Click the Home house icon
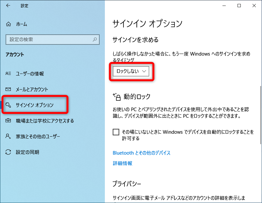This screenshot has height=203, width=262. [9, 24]
